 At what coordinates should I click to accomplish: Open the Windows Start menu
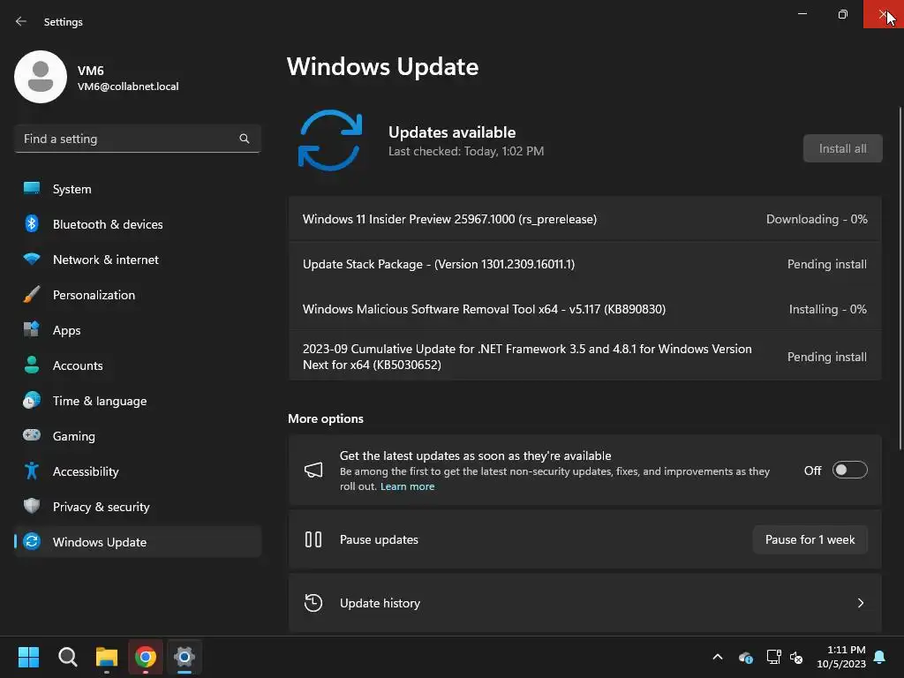pyautogui.click(x=28, y=657)
